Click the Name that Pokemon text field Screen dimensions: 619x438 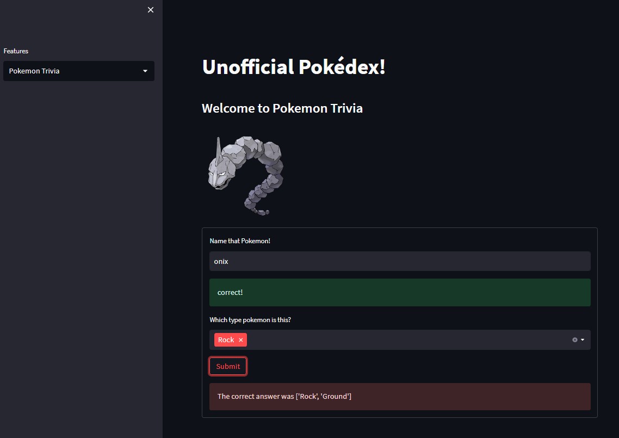(x=400, y=261)
